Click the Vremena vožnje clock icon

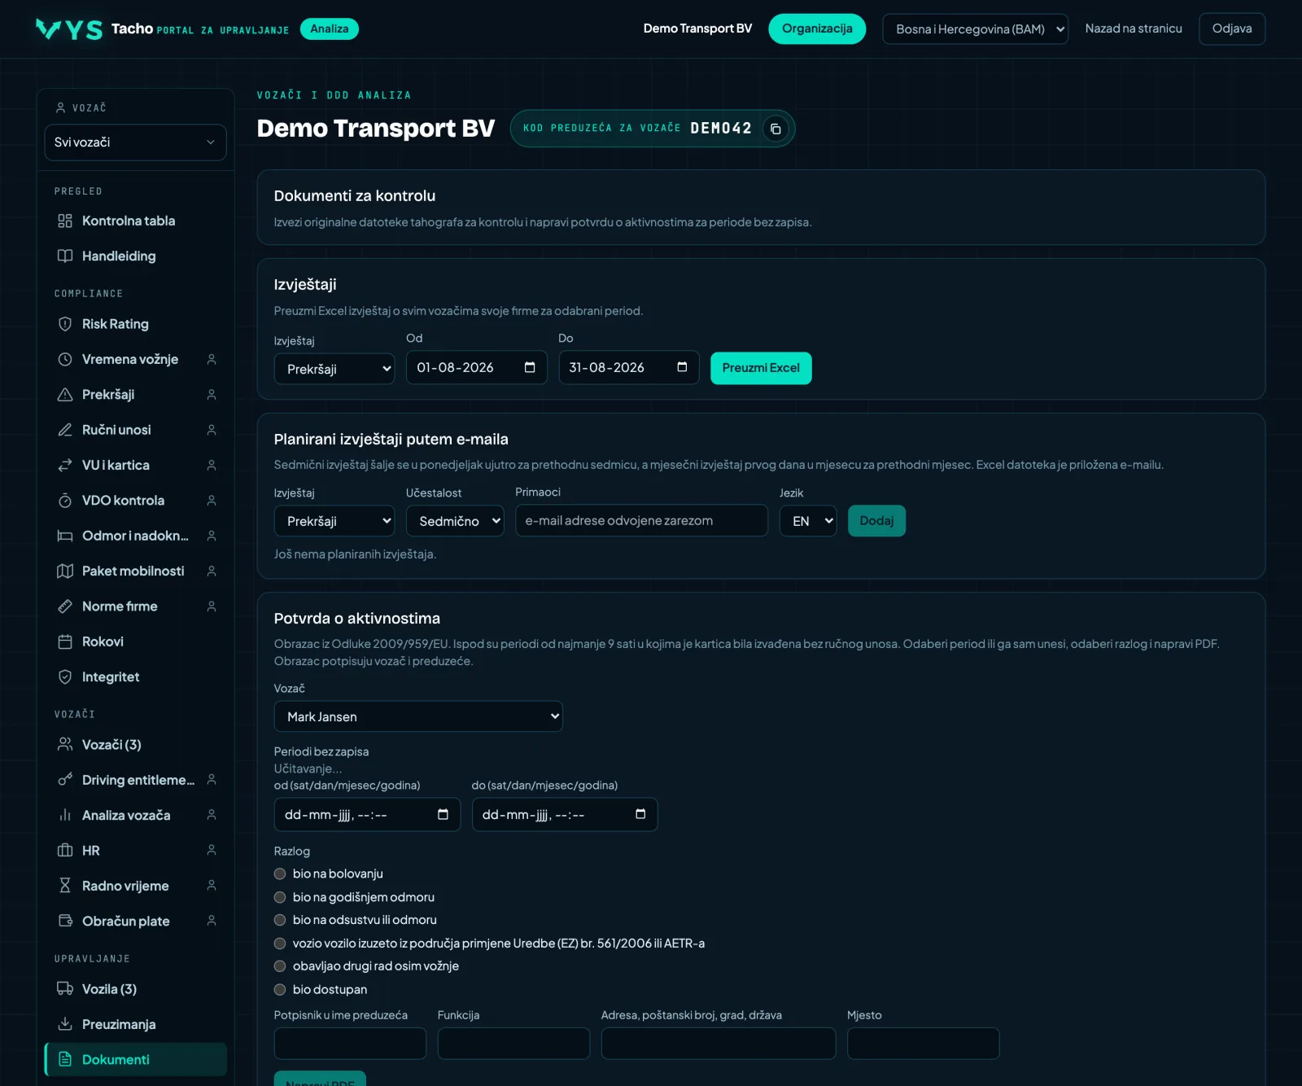coord(65,359)
